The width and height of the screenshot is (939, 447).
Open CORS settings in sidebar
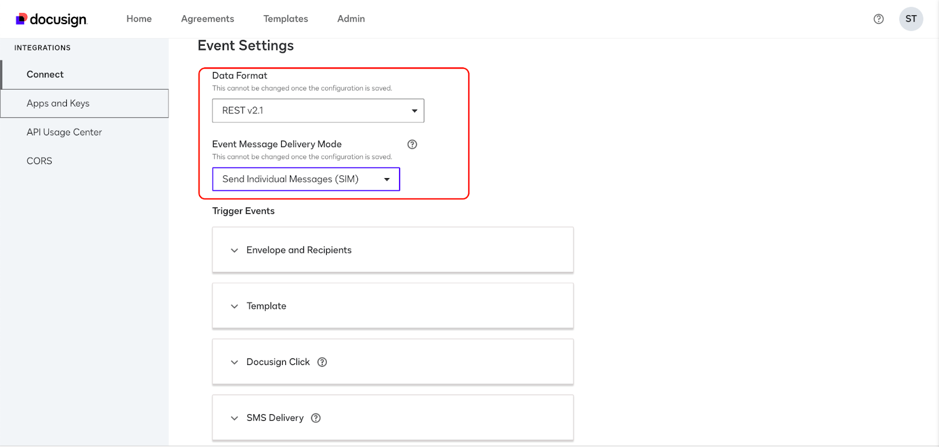click(x=39, y=161)
